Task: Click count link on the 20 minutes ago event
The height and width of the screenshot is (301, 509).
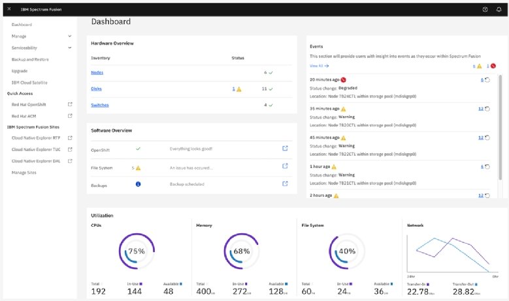Action: [482, 80]
